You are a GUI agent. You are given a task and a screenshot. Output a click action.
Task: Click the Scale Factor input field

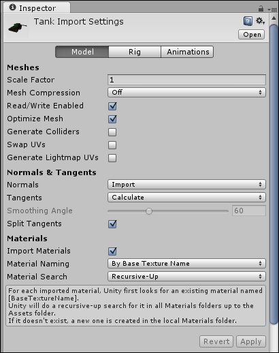point(186,80)
